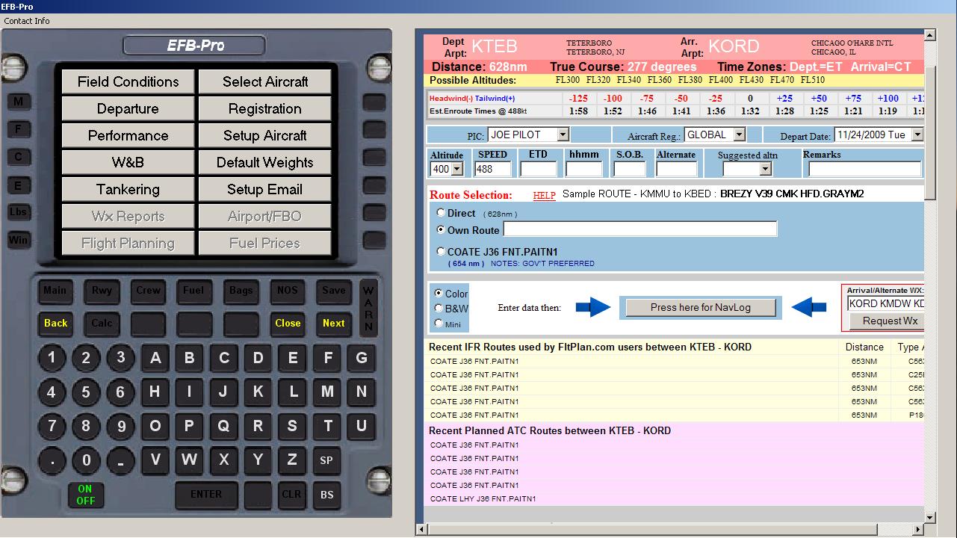Open the red HELP link

point(544,196)
